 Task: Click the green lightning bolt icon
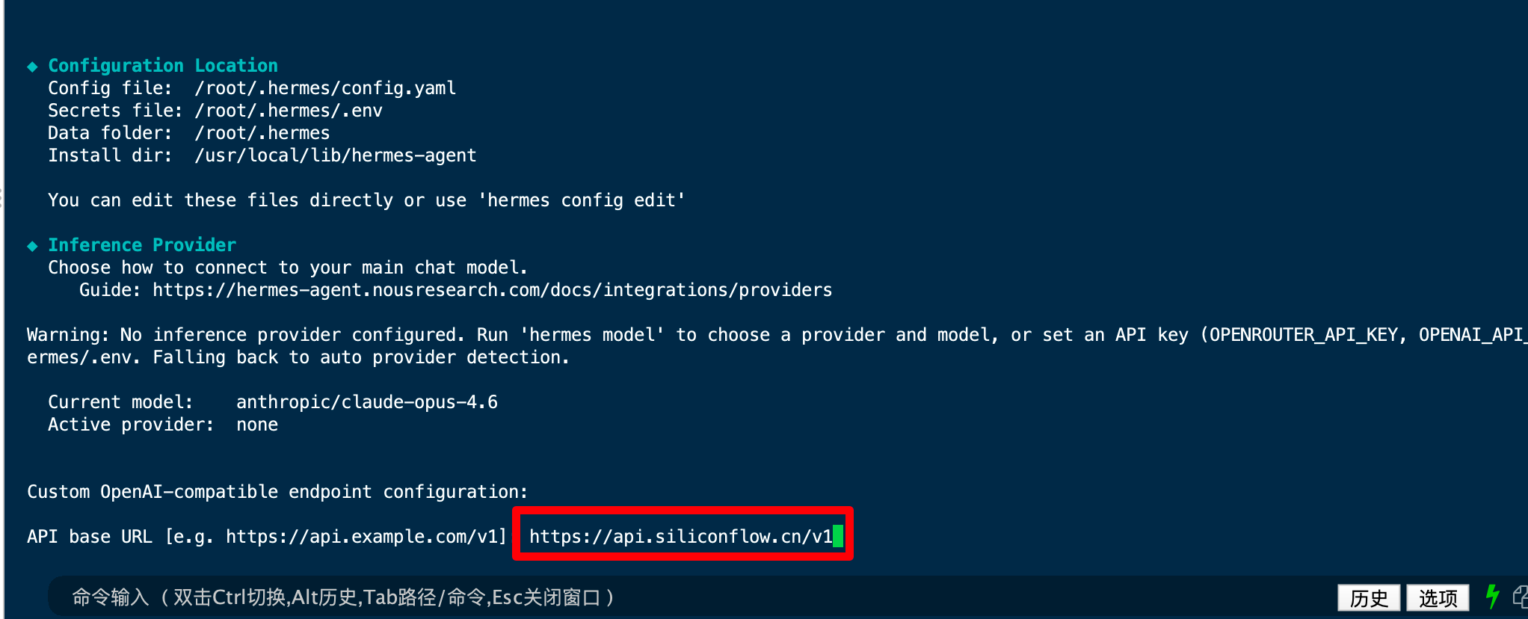click(x=1493, y=597)
